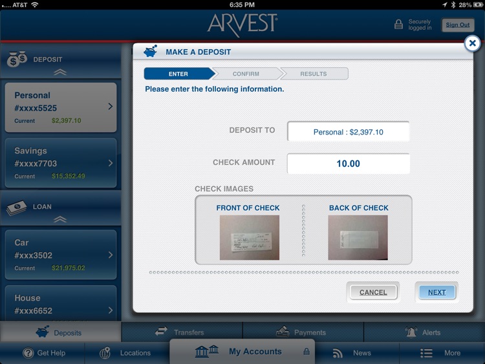The height and width of the screenshot is (364, 485).
Task: Collapse the Loan accounts section
Action: [60, 220]
